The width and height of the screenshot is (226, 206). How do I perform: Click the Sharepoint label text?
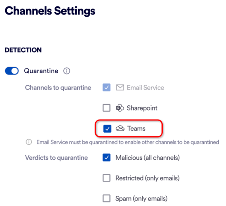pyautogui.click(x=142, y=108)
